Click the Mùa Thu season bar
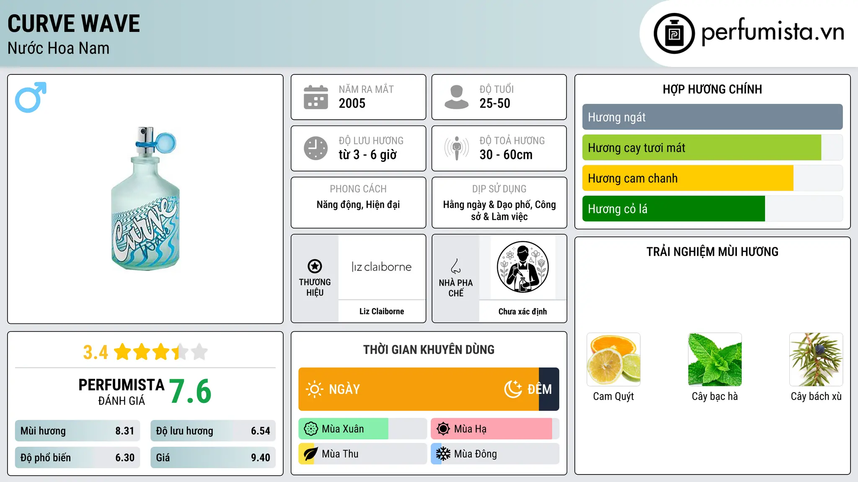 pos(362,454)
